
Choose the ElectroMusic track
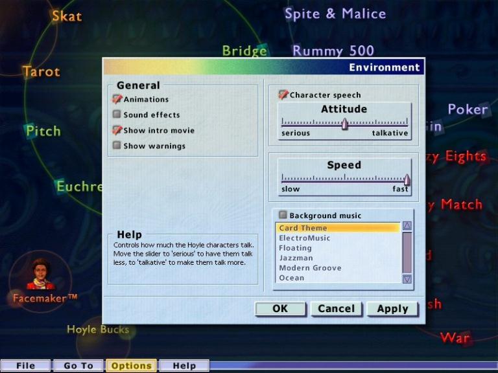pyautogui.click(x=304, y=238)
